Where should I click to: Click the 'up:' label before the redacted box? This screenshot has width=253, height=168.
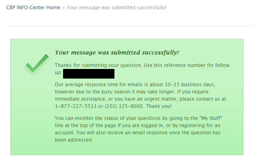pyautogui.click(x=58, y=73)
